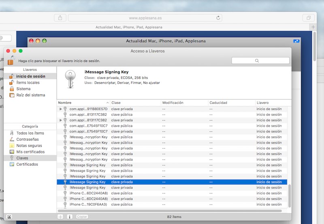Click the blue icon at the right of the Applesana window title bar
324x224 pixels.
click(296, 41)
